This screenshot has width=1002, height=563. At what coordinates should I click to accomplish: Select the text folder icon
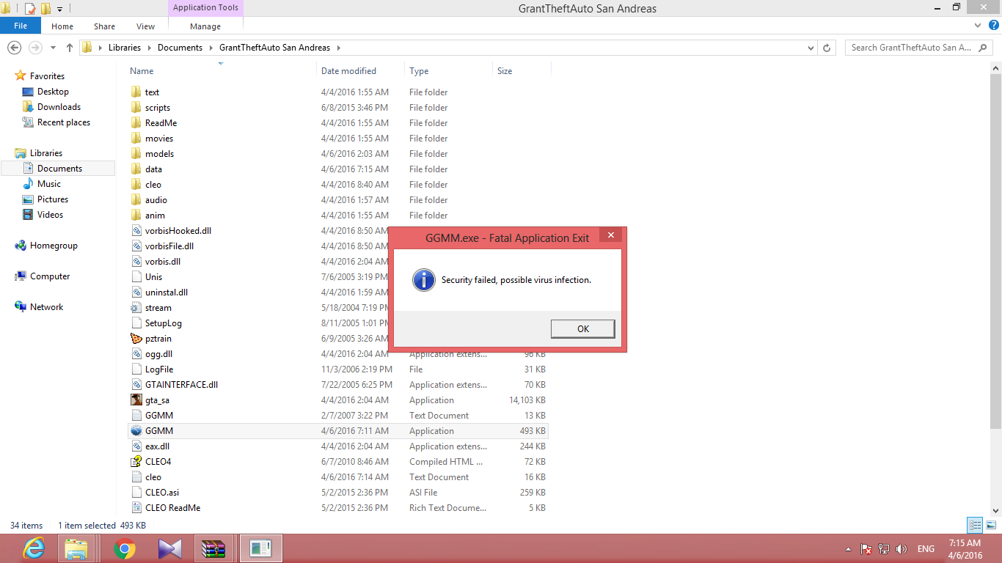pyautogui.click(x=136, y=92)
